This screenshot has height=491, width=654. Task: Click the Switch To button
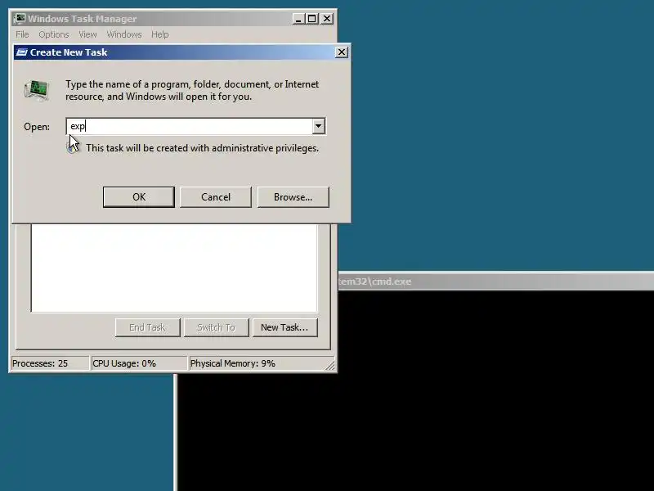point(217,327)
